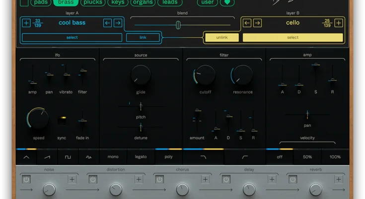The height and width of the screenshot is (199, 365).
Task: Click the blend slider handle
Action: pos(178,24)
